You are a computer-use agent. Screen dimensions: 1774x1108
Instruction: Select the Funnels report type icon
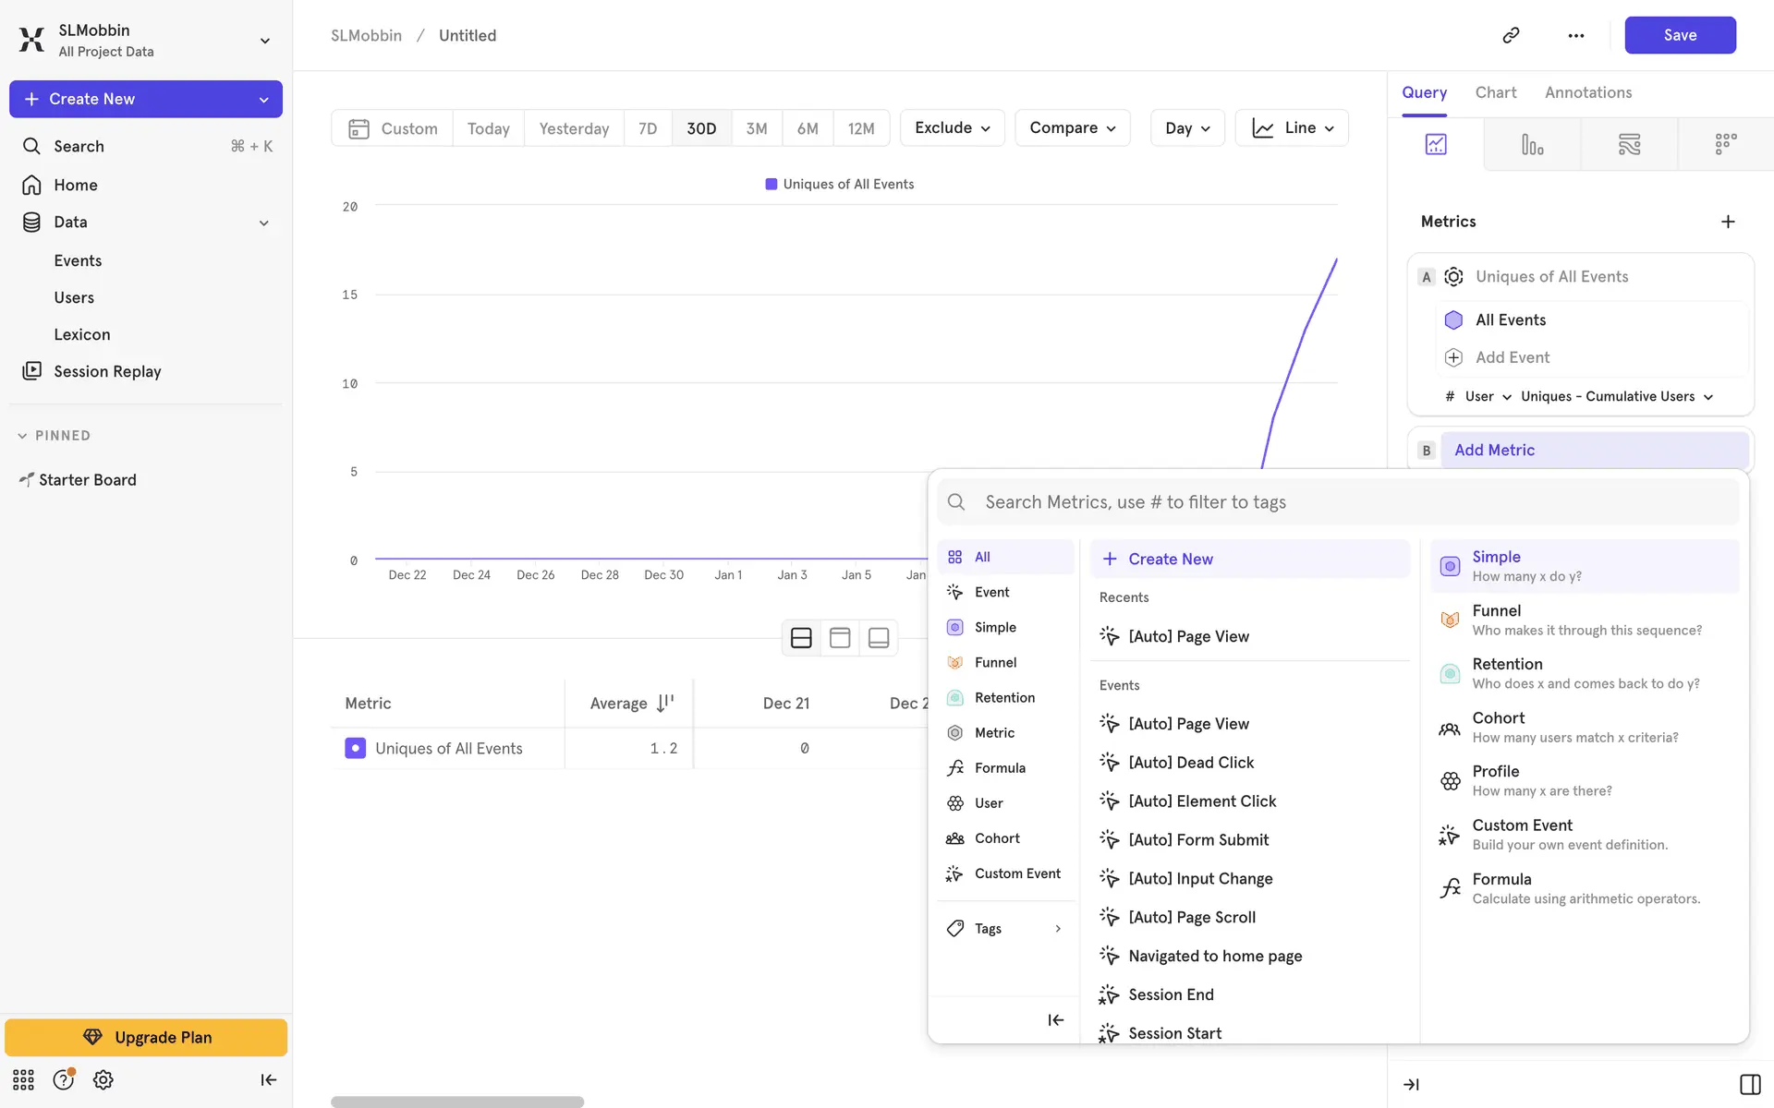pyautogui.click(x=1532, y=144)
